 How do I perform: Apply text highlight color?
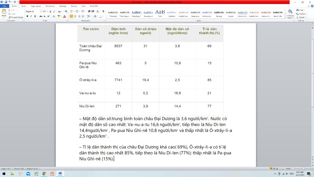(x=59, y=16)
